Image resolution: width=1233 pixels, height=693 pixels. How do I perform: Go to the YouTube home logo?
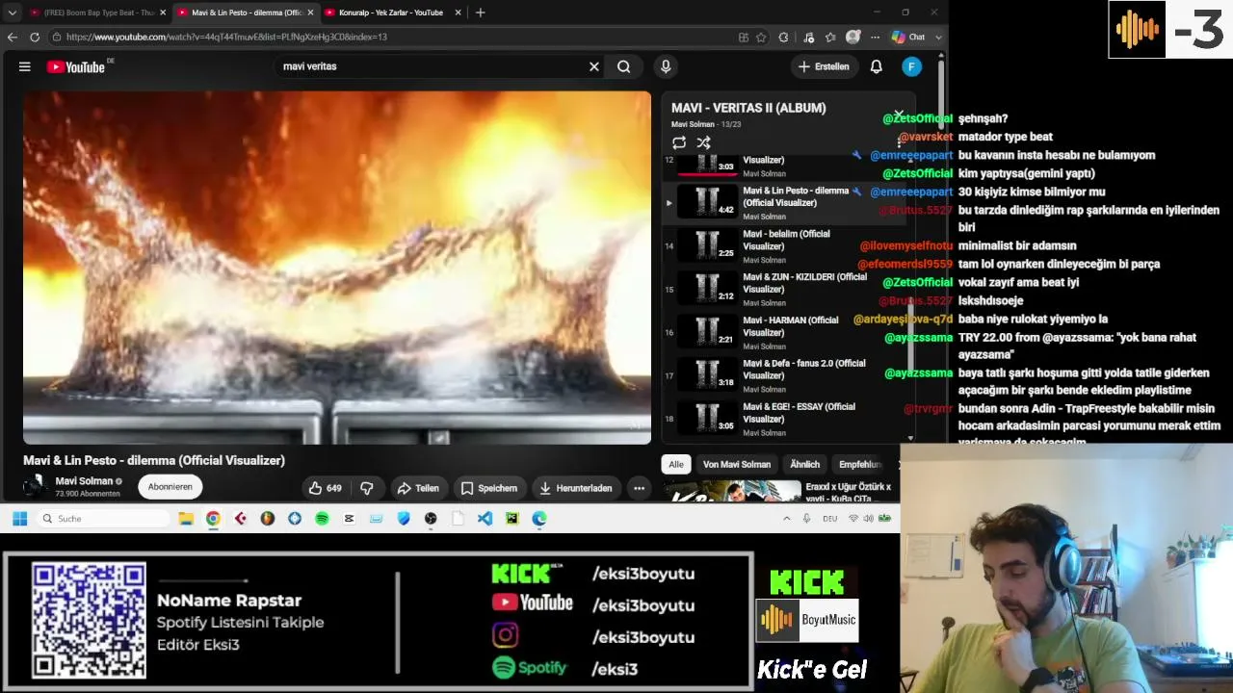(76, 66)
